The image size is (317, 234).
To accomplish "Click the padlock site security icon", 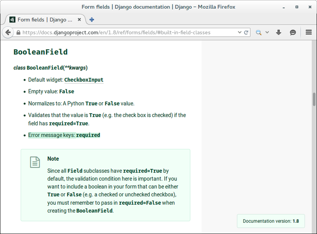I will [18, 33].
